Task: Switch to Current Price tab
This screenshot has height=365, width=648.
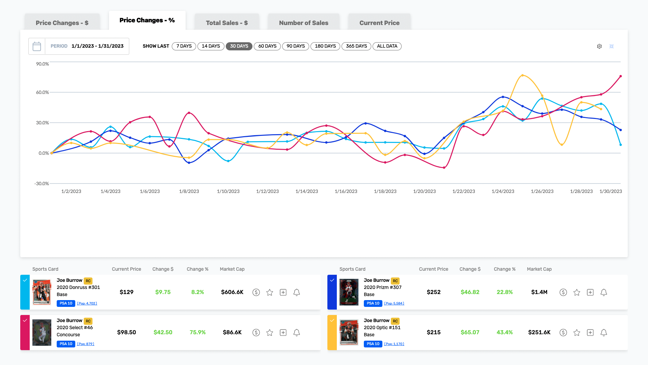Action: [379, 23]
